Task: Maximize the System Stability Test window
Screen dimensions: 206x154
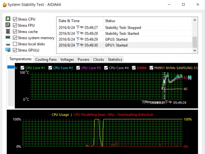Action: (x=183, y=5)
